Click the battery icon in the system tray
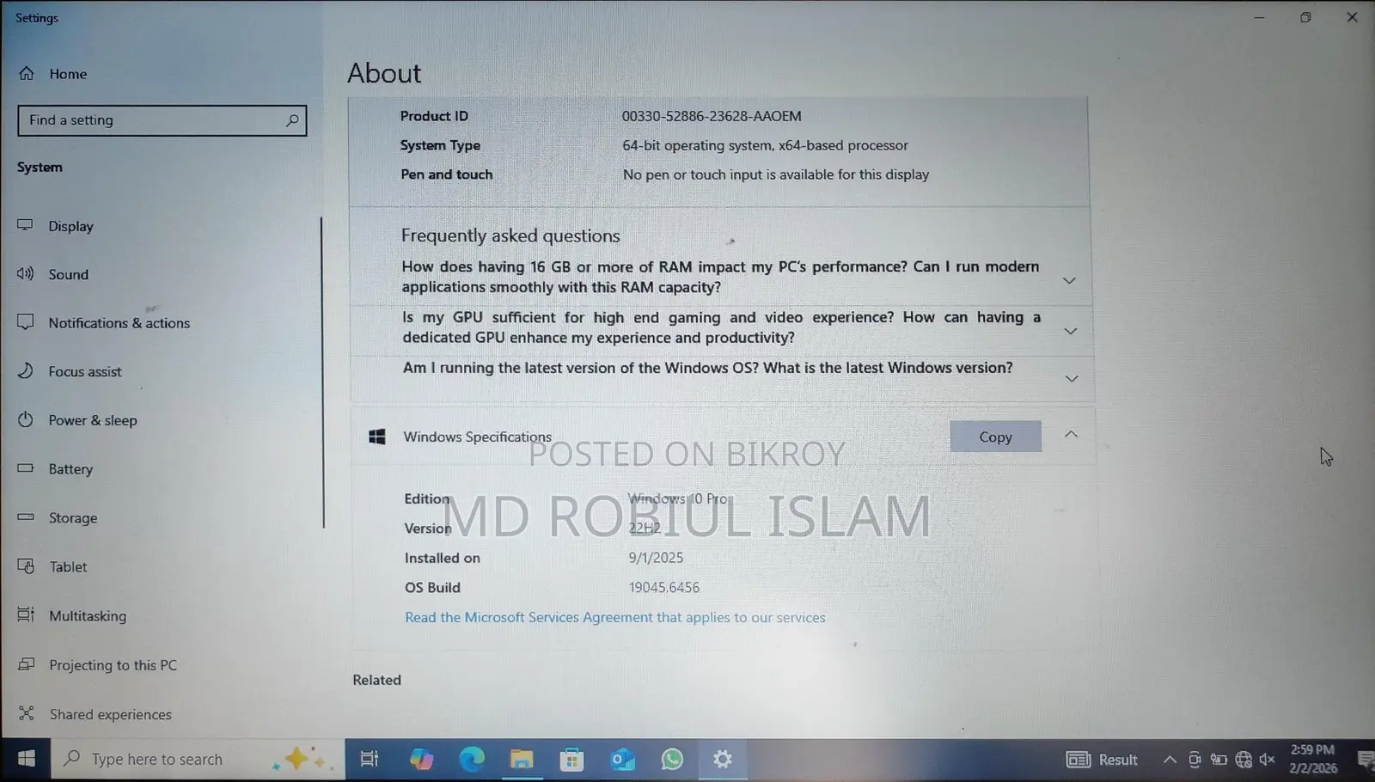The image size is (1375, 782). coord(1219,759)
